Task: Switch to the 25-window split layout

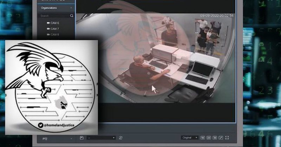Action: 209,138
